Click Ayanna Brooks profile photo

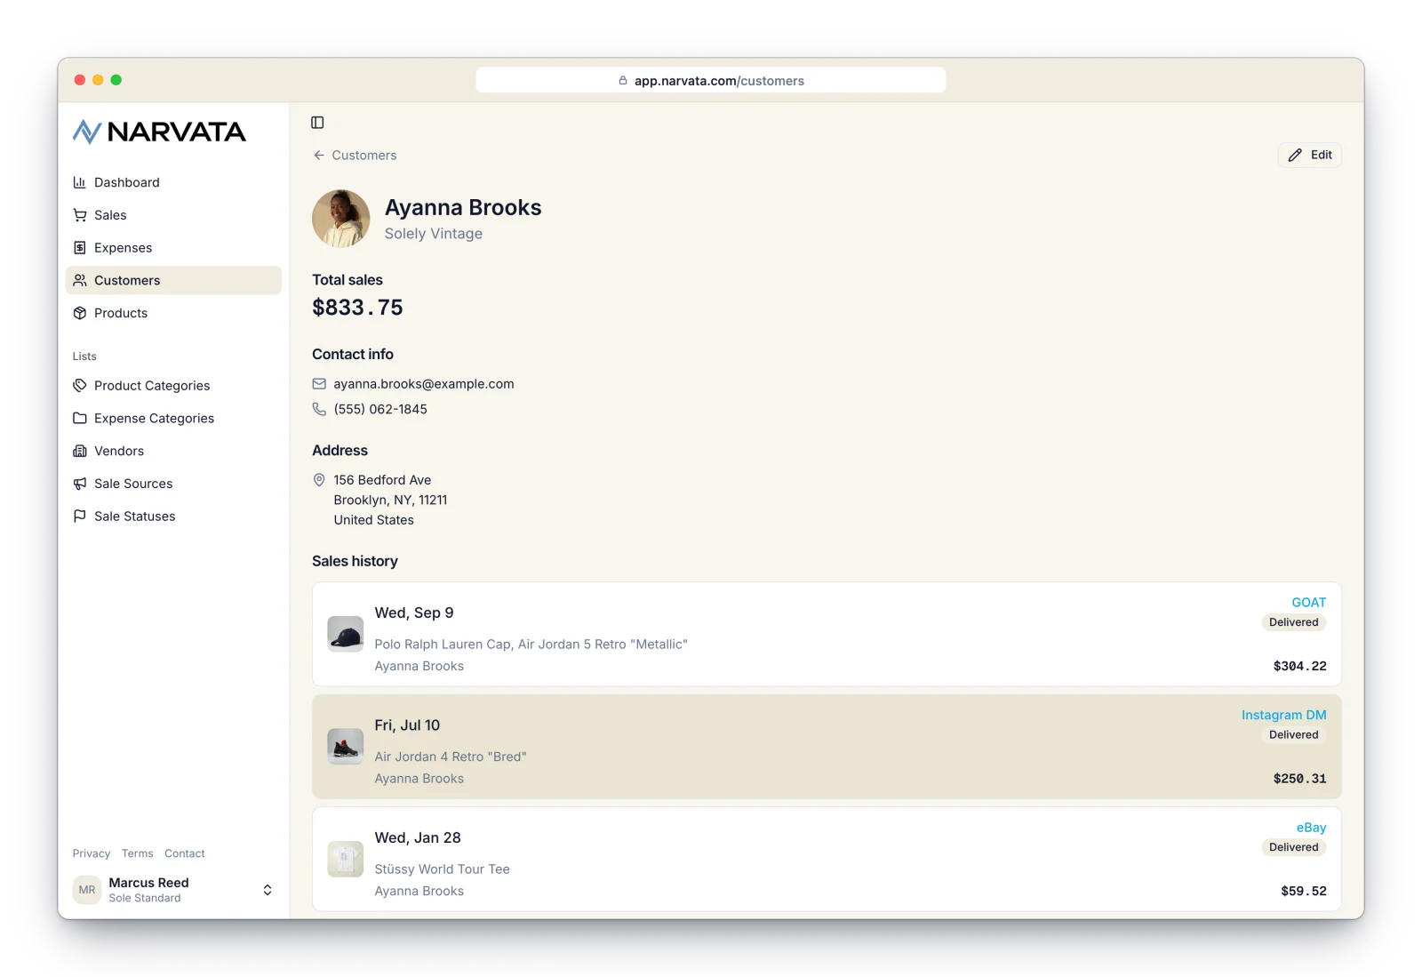pyautogui.click(x=341, y=219)
